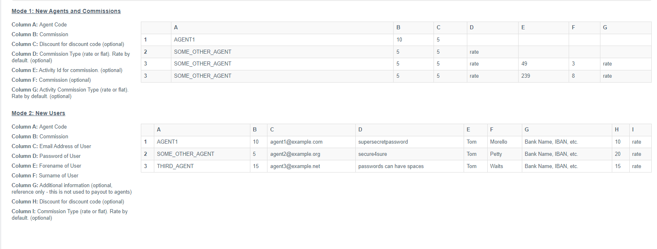The height and width of the screenshot is (249, 657).
Task: Select 'Column D: Password of User' line
Action: [x=46, y=156]
